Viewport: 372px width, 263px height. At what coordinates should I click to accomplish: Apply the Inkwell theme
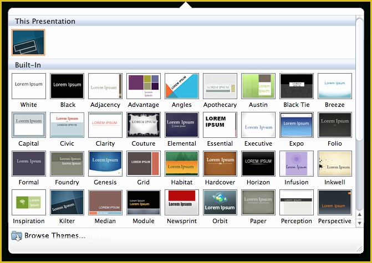click(335, 163)
